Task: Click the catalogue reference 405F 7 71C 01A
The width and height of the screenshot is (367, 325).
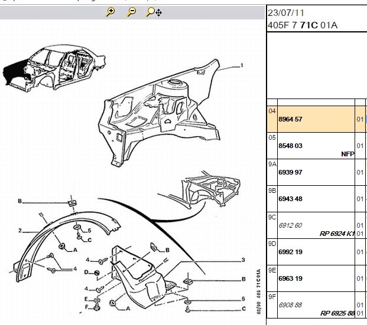Action: [303, 25]
